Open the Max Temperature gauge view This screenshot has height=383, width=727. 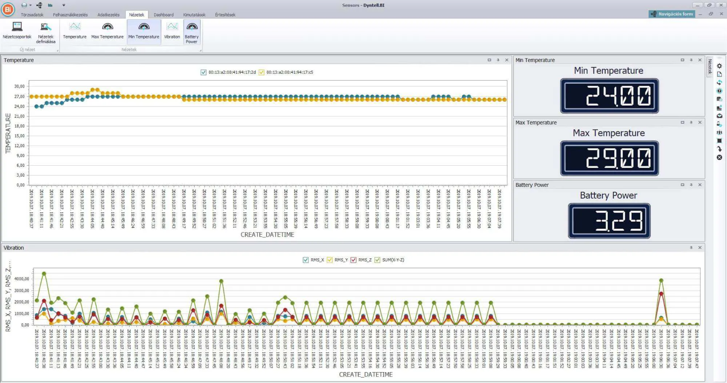(107, 30)
